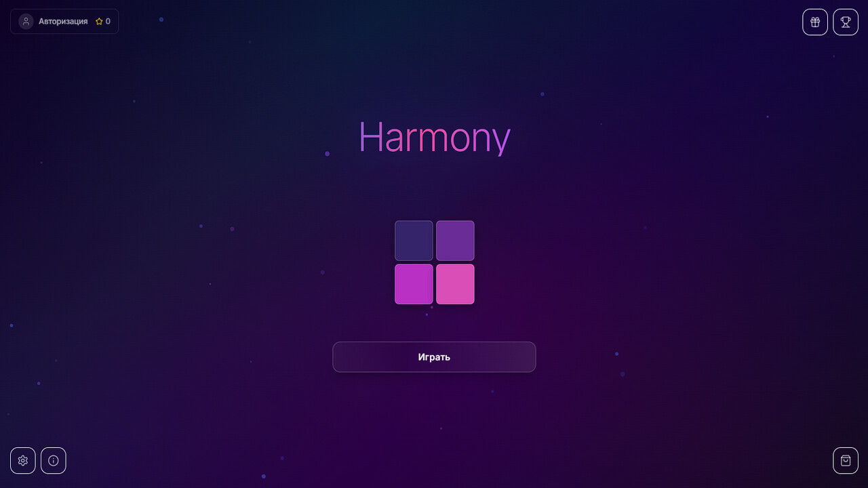Viewport: 868px width, 488px height.
Task: Open the shop from bottom-right corner
Action: pos(845,460)
